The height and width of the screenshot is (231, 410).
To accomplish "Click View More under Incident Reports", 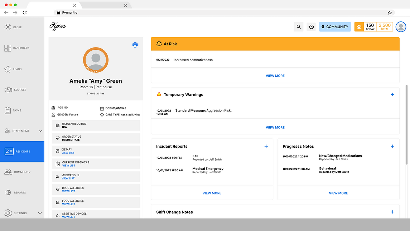I will click(x=212, y=193).
